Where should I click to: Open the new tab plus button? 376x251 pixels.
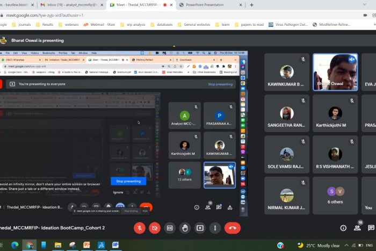tap(251, 5)
